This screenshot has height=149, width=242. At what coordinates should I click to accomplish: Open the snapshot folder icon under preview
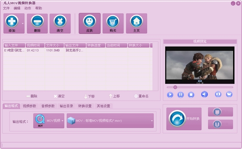coord(229,94)
